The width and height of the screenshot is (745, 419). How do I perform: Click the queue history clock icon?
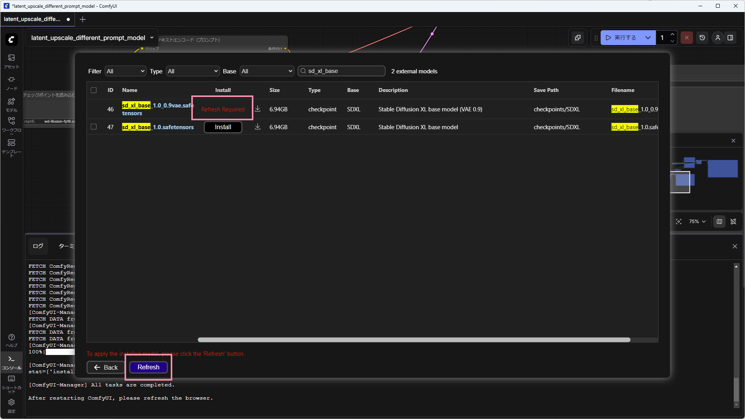click(x=702, y=38)
